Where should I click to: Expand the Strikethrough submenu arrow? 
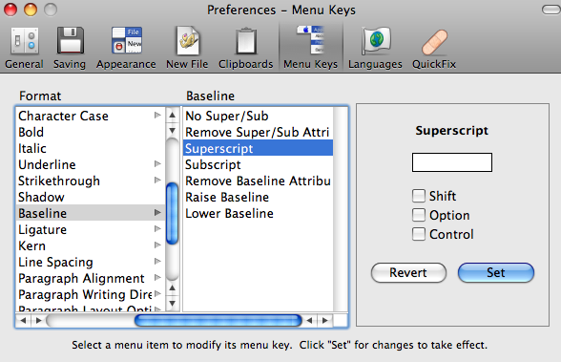tap(157, 180)
